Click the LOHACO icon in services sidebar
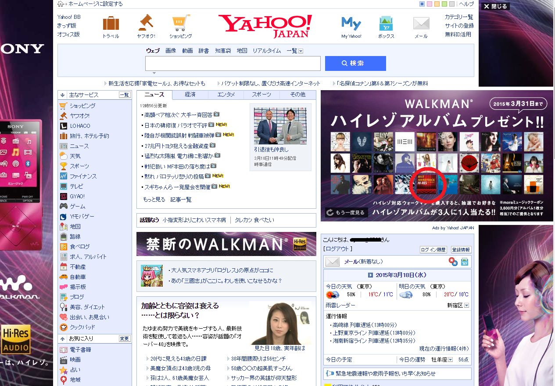The height and width of the screenshot is (386, 555). [63, 126]
